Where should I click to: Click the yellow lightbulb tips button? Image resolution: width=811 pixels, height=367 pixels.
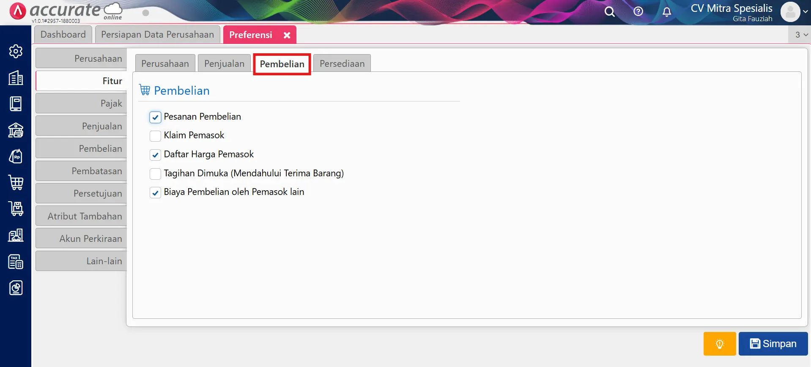point(719,344)
